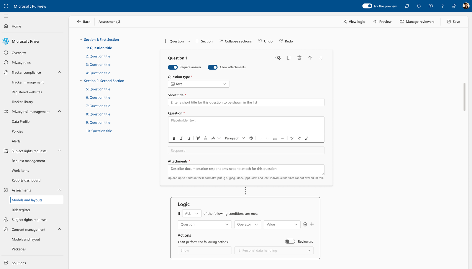Screen dimensions: 472x269
Task: Move Question 1 down
Action: pos(321,58)
